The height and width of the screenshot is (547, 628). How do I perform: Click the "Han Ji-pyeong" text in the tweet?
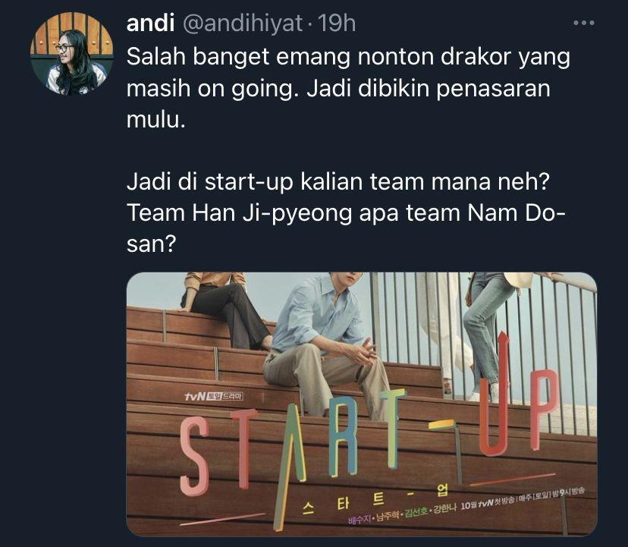click(x=272, y=212)
